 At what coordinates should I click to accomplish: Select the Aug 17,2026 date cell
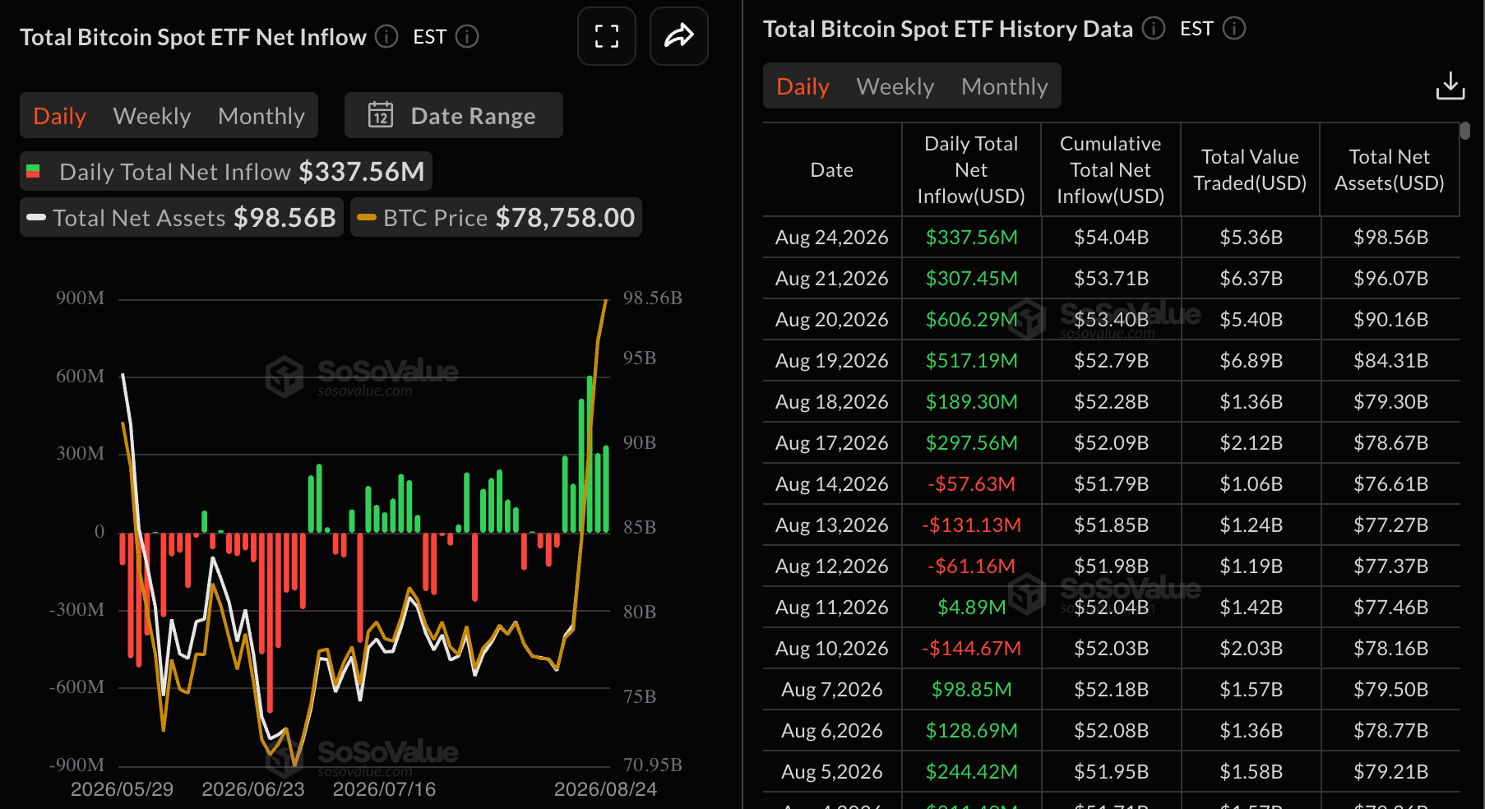832,443
